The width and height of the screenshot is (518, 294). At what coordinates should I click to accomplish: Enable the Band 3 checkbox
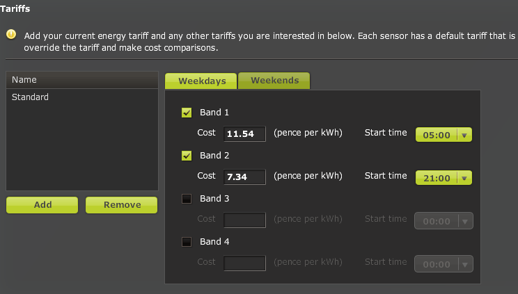[x=187, y=199]
